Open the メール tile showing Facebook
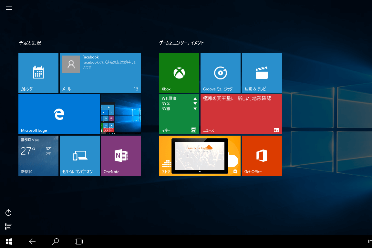The image size is (372, 248). click(x=100, y=73)
